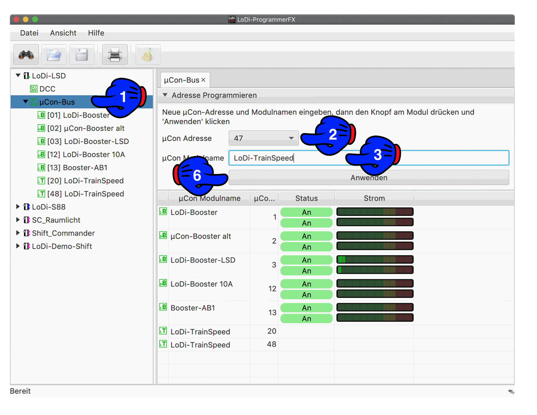Click booster icon beside [13] Booster-AB1

click(41, 167)
